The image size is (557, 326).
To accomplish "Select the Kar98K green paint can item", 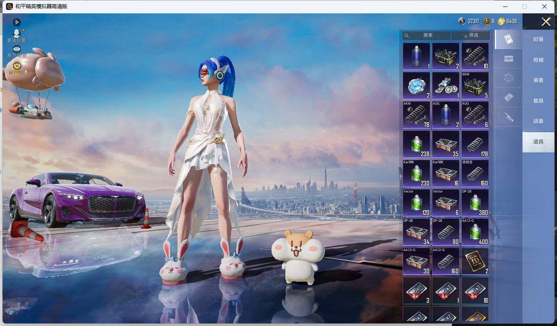I will pos(416,173).
